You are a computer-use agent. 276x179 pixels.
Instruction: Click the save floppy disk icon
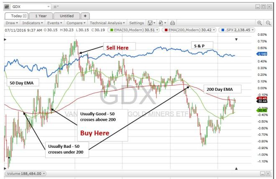coord(150,23)
